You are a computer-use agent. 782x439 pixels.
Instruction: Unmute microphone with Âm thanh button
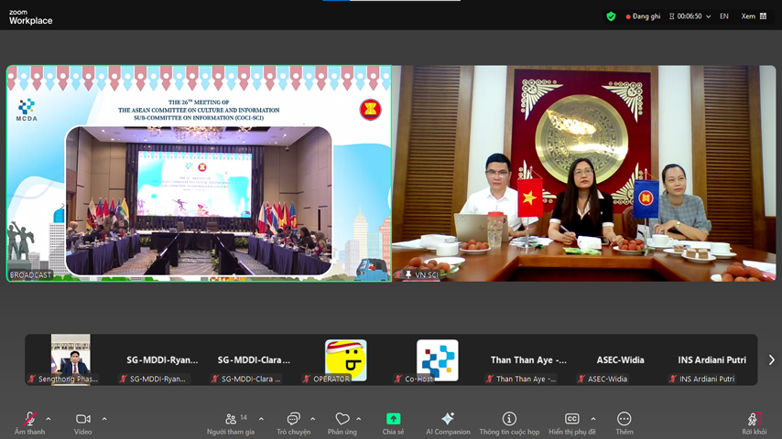pos(29,423)
